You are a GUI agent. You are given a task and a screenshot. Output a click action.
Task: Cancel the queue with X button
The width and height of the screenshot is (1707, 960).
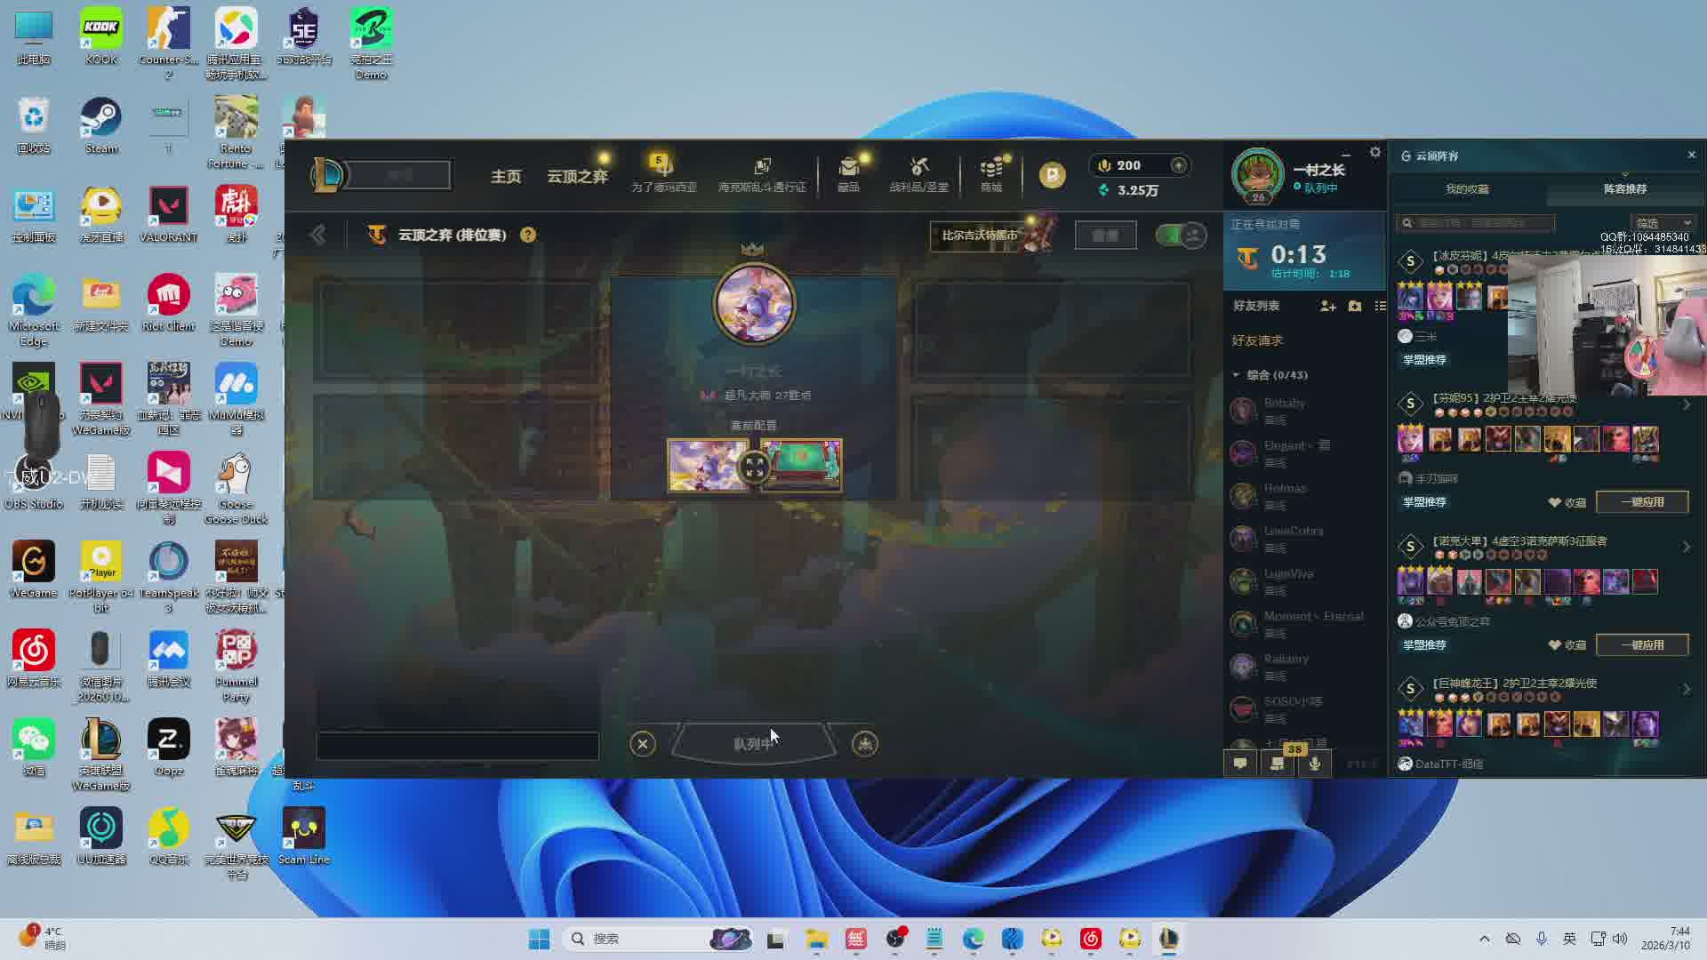pos(643,744)
